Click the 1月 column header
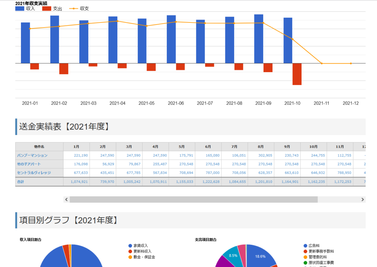Image resolution: width=377 pixels, height=267 pixels. tap(77, 147)
